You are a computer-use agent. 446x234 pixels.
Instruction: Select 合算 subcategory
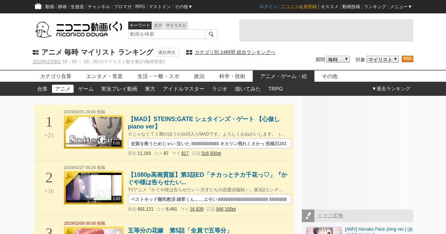(x=42, y=89)
